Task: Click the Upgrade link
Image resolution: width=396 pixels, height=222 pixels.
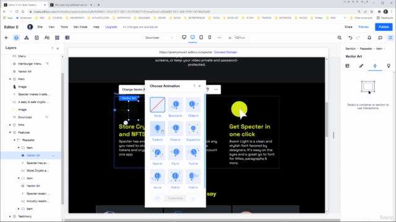Action: [x=111, y=27]
